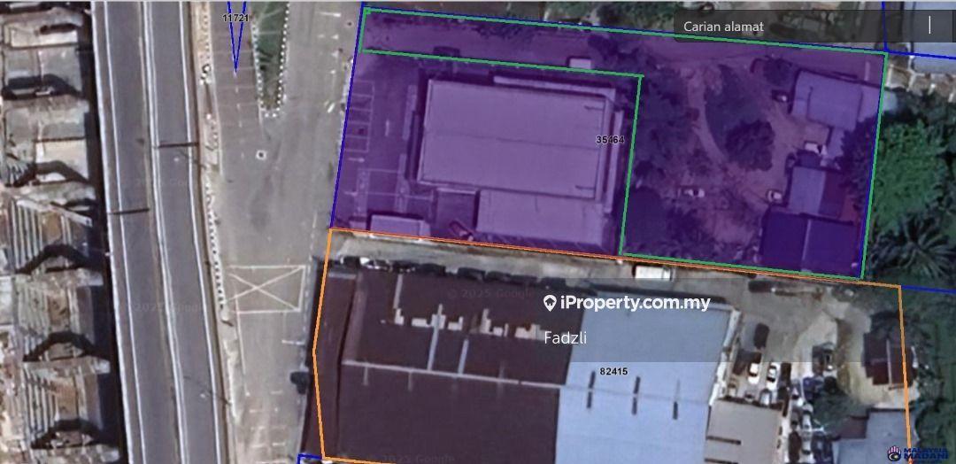Screen dimensions: 956x464
Task: Select land lot 35464 on the map
Action: click(610, 140)
